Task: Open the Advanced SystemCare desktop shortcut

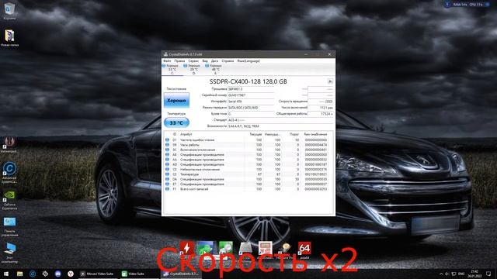Action: pyautogui.click(x=9, y=172)
